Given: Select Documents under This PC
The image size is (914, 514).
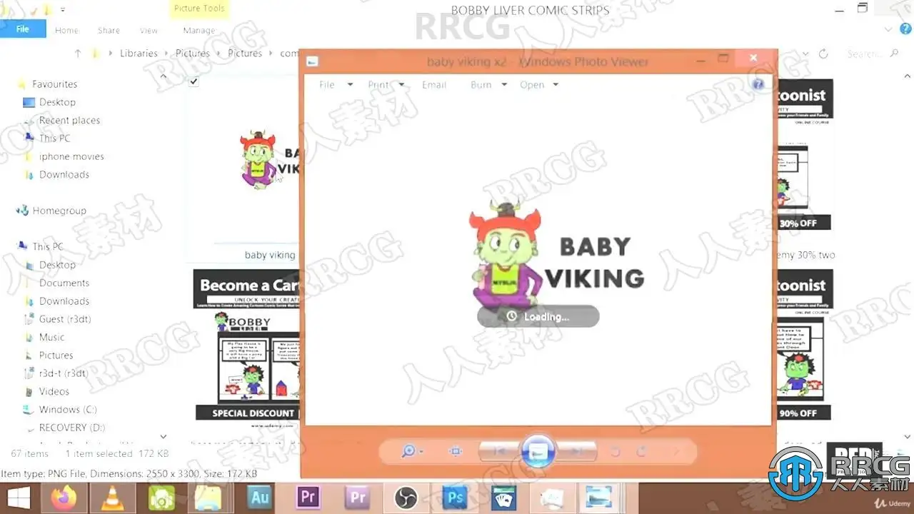Looking at the screenshot, I should [x=64, y=283].
